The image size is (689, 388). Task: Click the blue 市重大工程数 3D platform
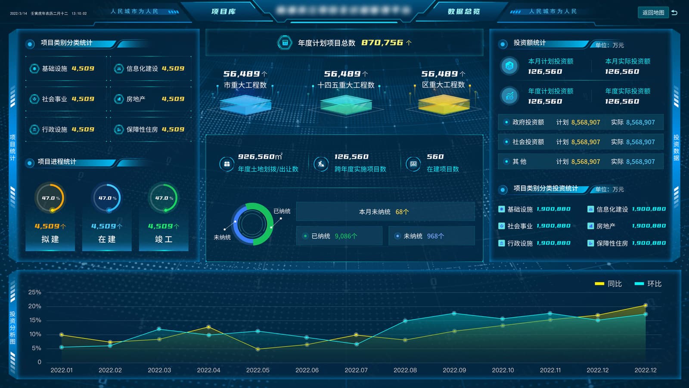(245, 104)
